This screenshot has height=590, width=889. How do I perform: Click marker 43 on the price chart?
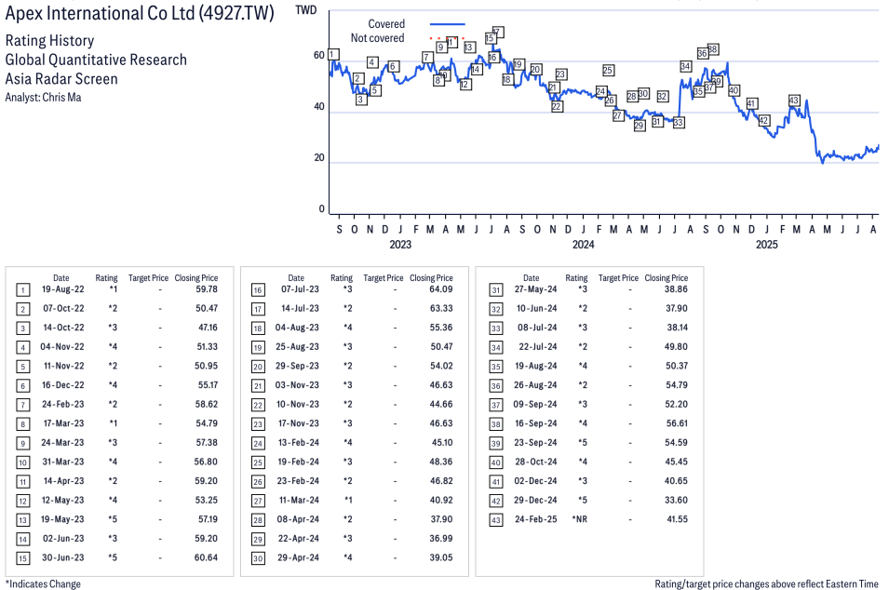pyautogui.click(x=794, y=101)
